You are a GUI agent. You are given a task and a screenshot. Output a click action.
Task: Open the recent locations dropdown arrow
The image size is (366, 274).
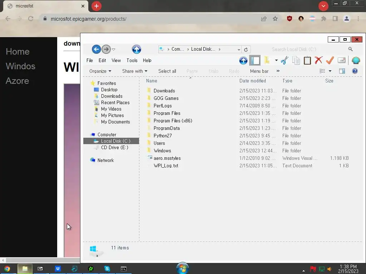coord(113,49)
